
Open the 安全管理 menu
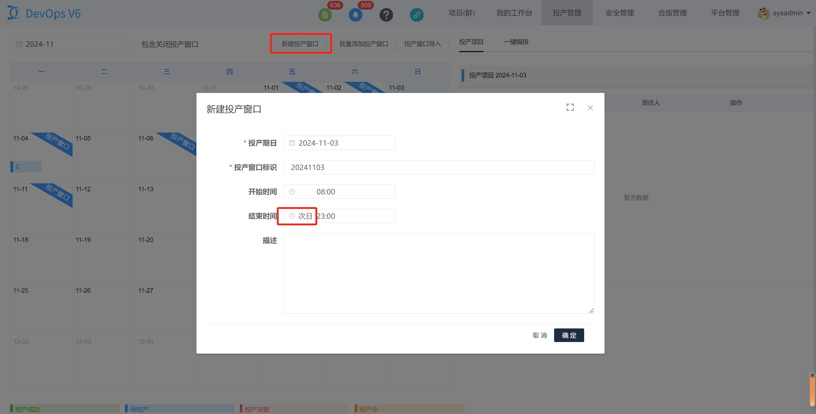point(619,13)
